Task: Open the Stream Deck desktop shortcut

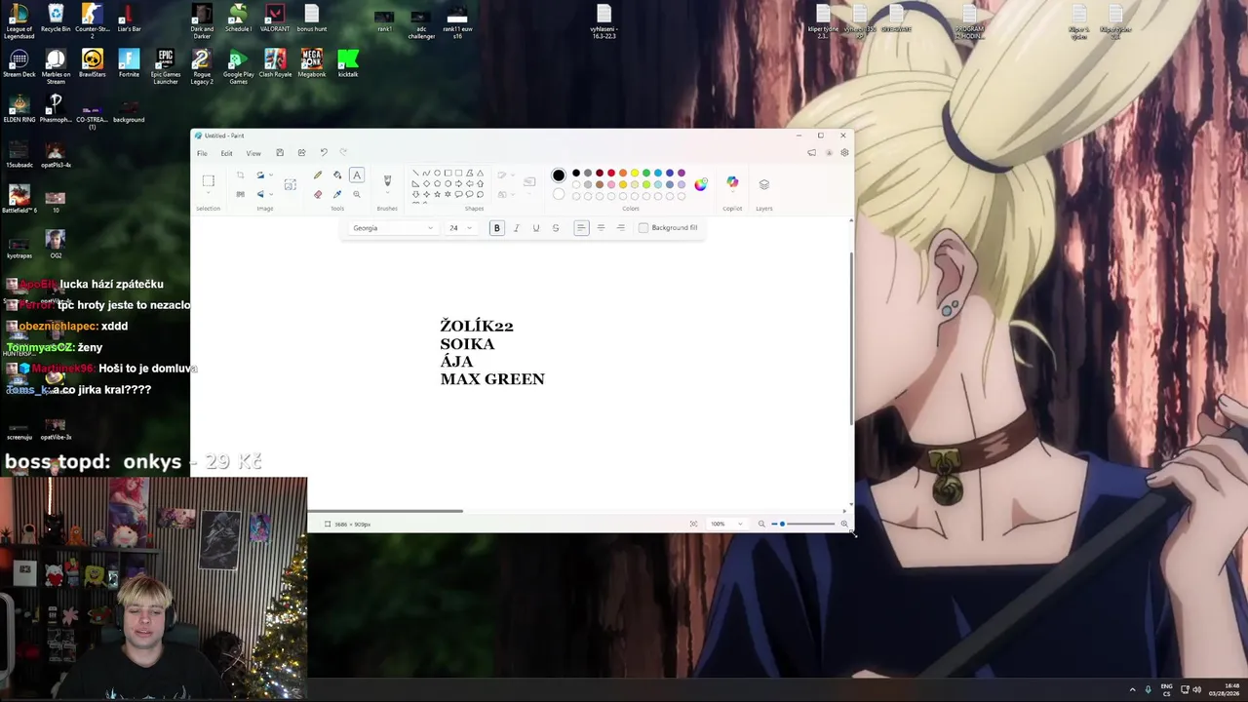Action: [19, 64]
